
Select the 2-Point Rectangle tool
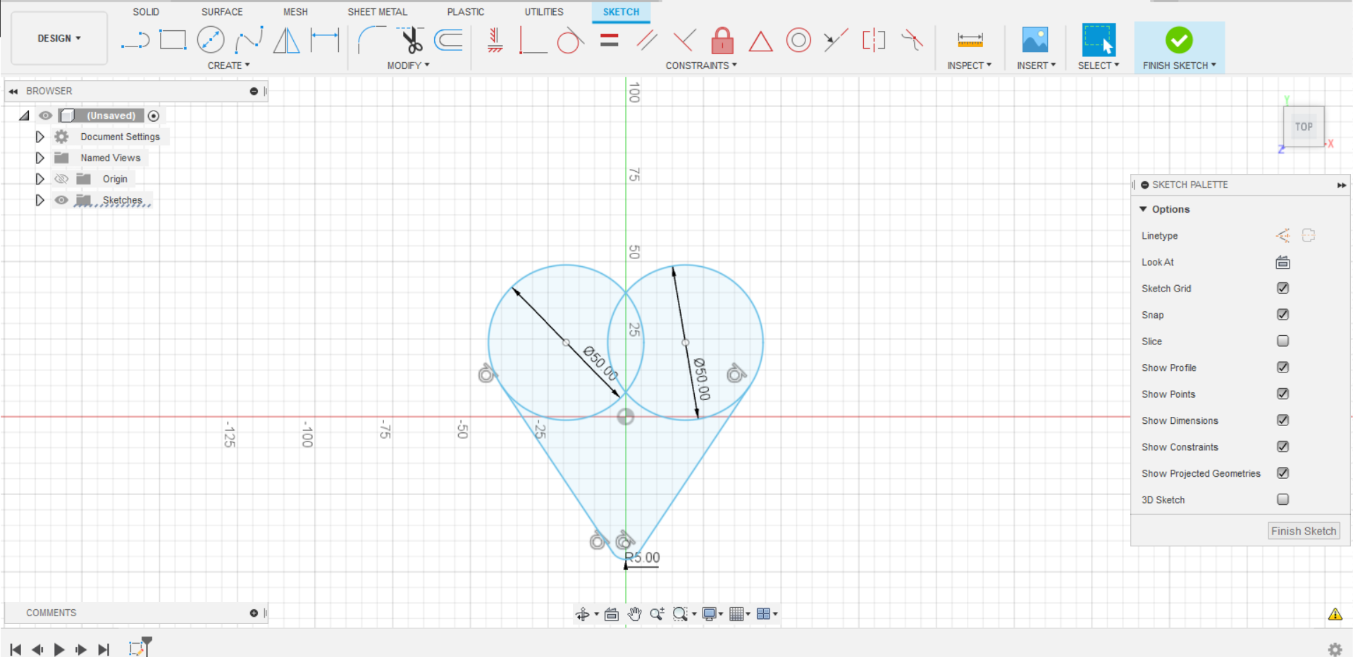tap(173, 40)
